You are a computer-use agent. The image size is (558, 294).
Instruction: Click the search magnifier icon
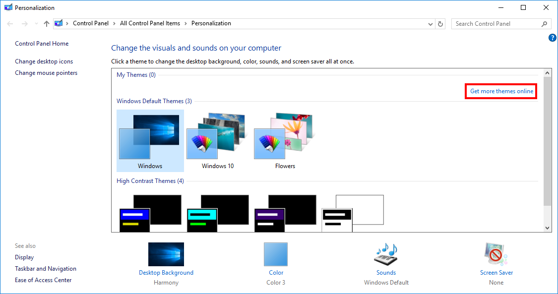point(544,24)
